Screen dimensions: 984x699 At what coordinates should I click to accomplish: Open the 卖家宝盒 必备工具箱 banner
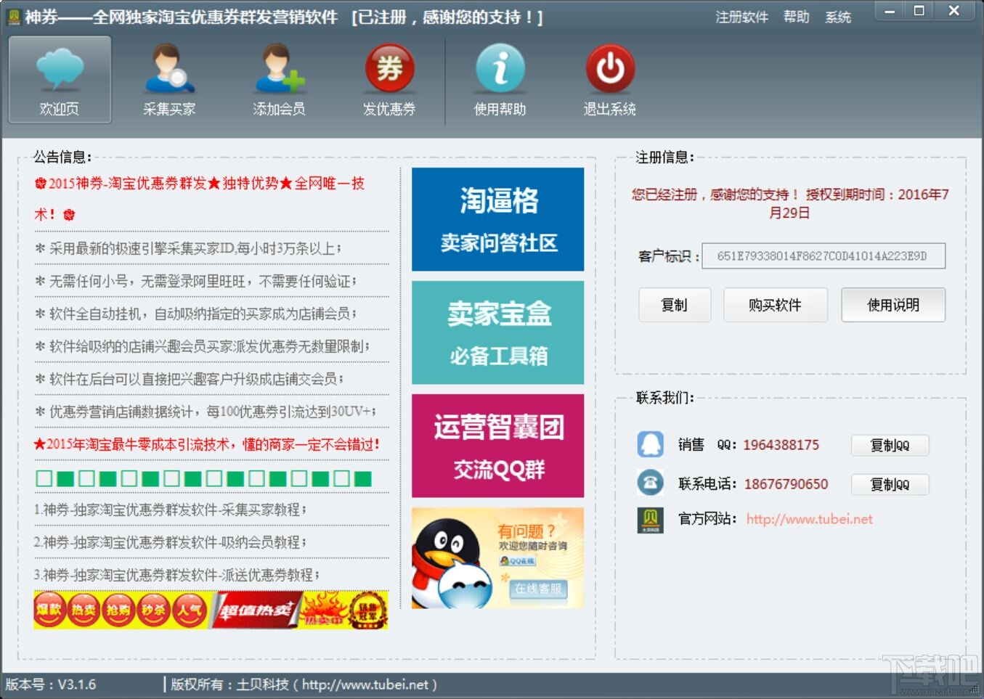(498, 332)
